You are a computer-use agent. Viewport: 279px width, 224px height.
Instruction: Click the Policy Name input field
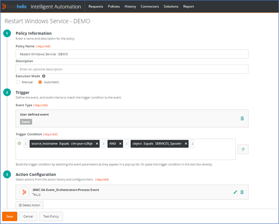point(132,54)
